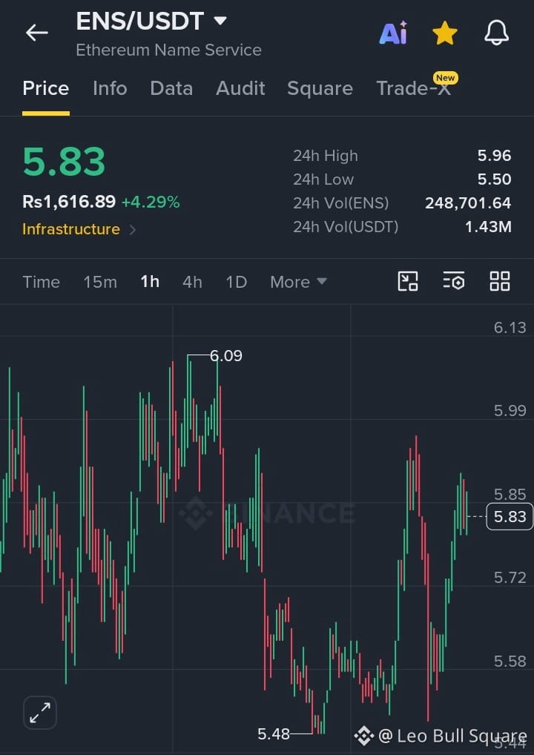Switch to the Data tab
The image size is (534, 755).
[171, 88]
